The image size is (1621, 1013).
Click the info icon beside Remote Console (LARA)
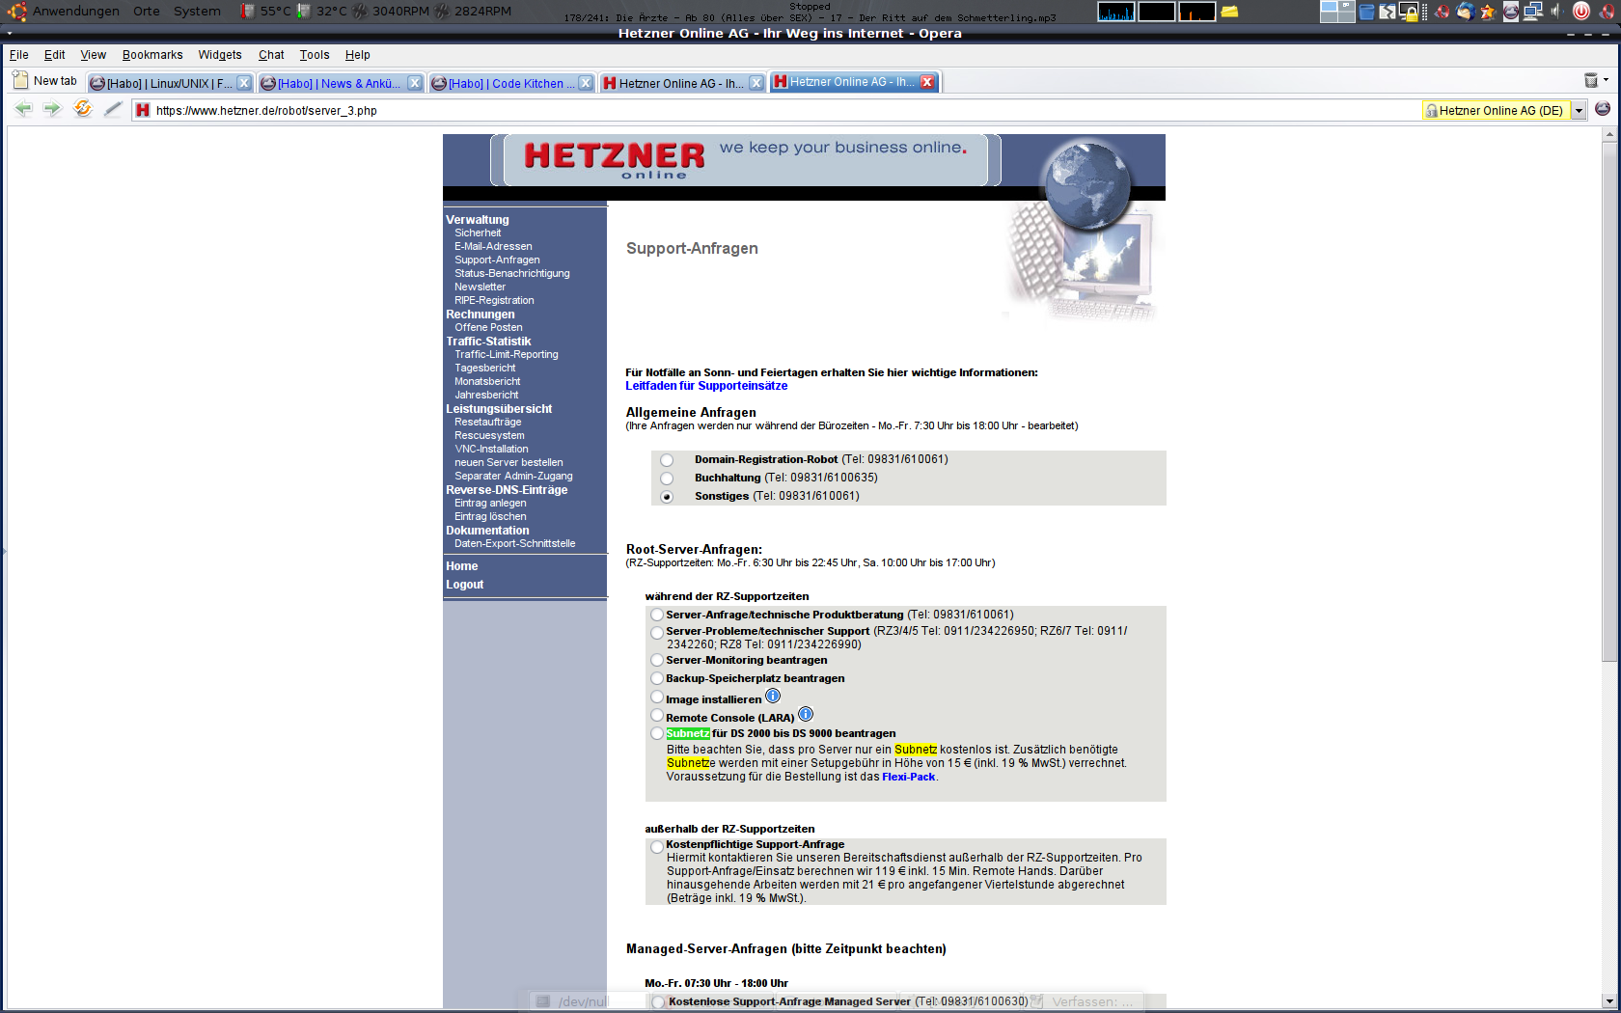click(806, 714)
